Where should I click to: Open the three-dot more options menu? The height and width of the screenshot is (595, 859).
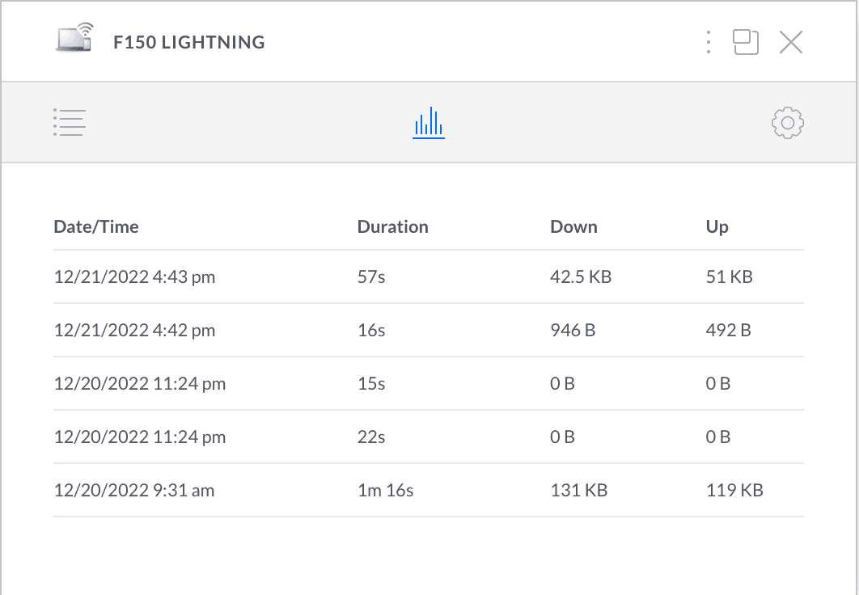point(709,42)
